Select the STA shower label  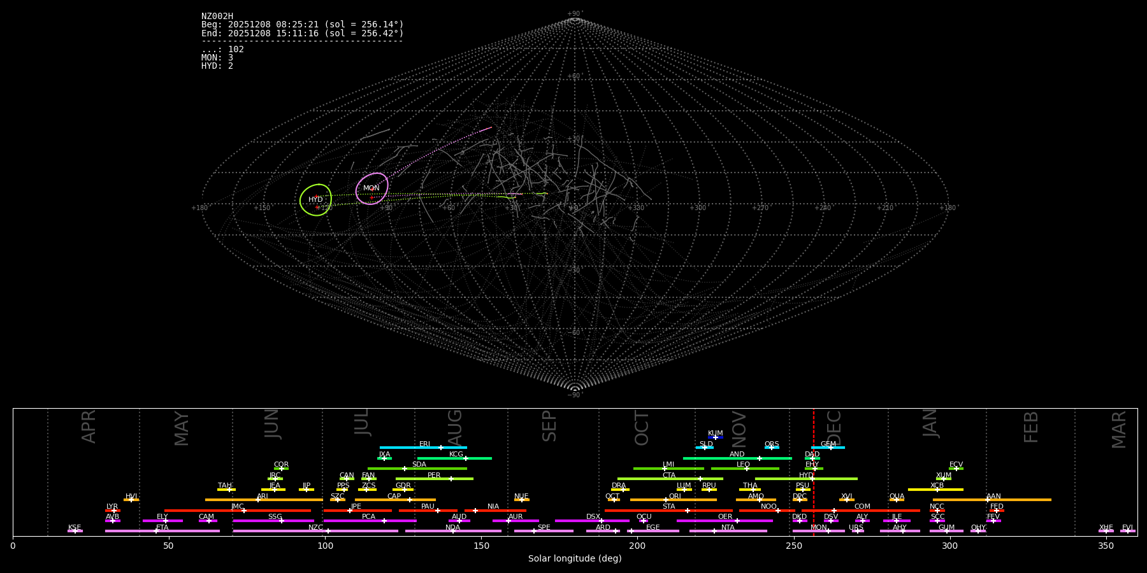[669, 507]
